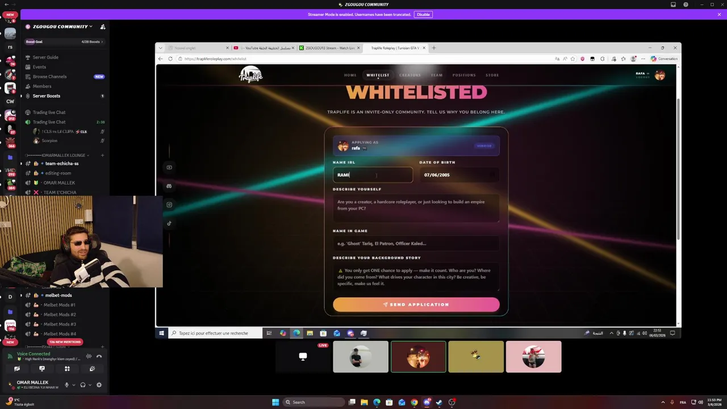Invite people icon beside server name
Image resolution: width=727 pixels, height=409 pixels.
pos(103,27)
